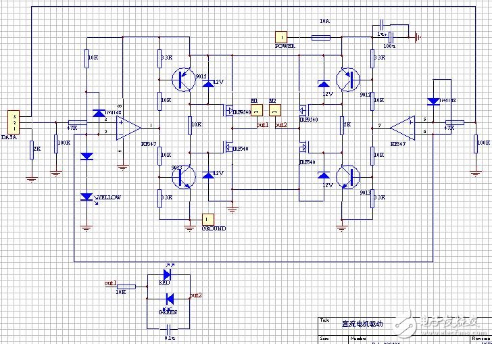Click the M1 motor connector
The image size is (492, 344).
point(255,111)
